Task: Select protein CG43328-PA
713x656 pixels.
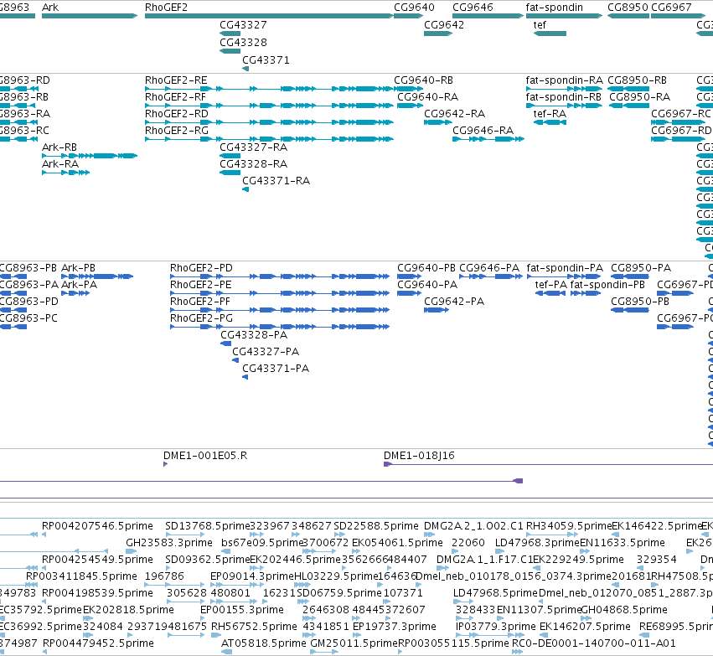Action: click(x=226, y=343)
